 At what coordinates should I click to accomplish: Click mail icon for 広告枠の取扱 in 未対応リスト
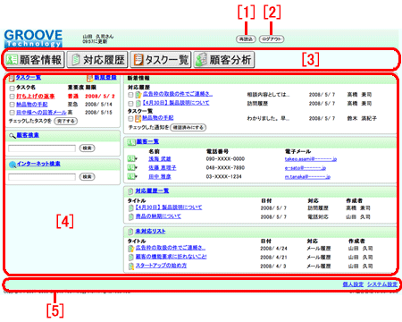(x=130, y=249)
